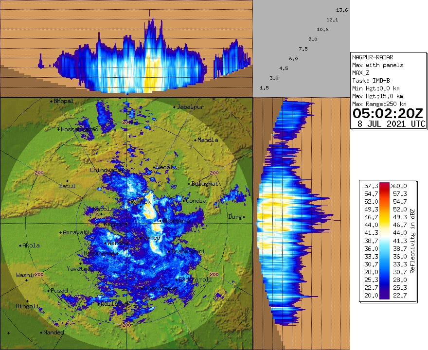Select the Pusad location marker
428x350 pixels.
[x=48, y=291]
